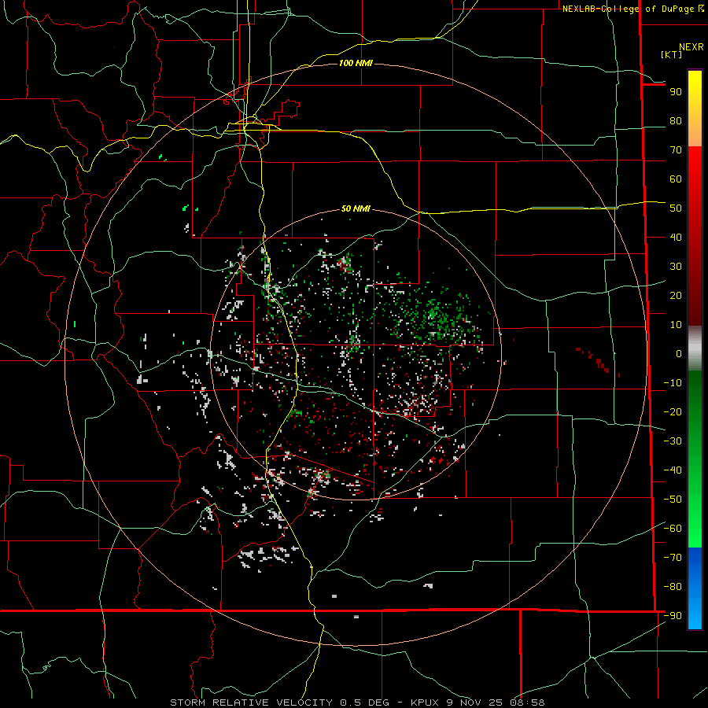Click the "50 NMI" range ring label
The width and height of the screenshot is (708, 708).
point(356,208)
